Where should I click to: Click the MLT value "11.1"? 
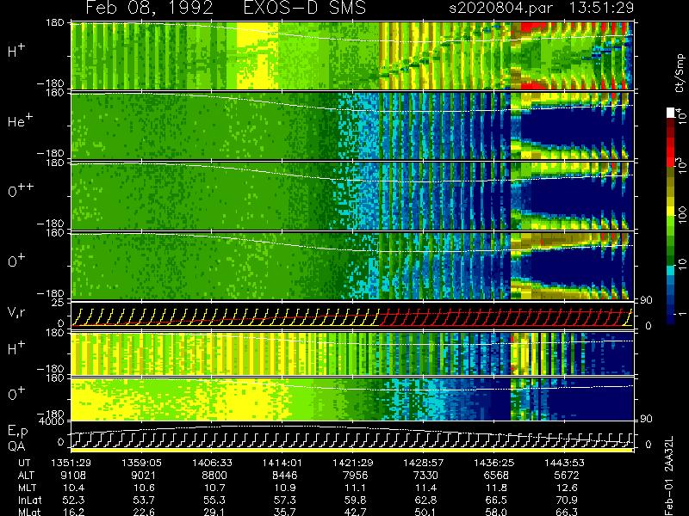pos(356,488)
